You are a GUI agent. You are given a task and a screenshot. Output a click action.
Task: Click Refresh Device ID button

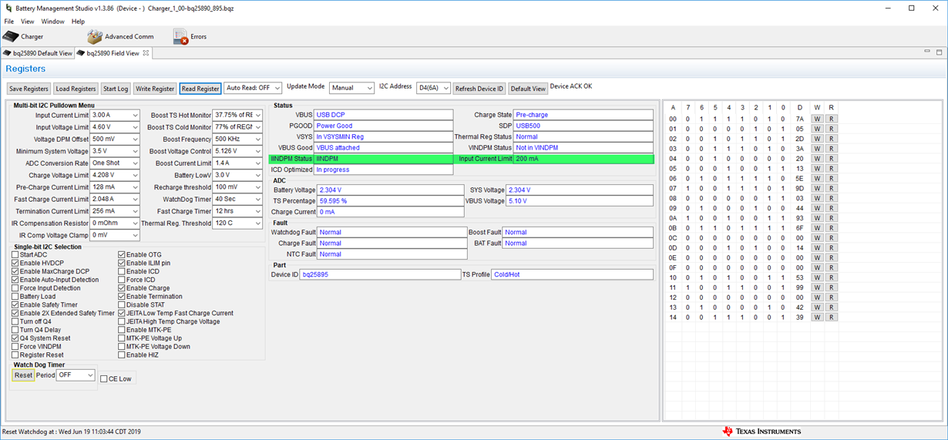(x=479, y=89)
